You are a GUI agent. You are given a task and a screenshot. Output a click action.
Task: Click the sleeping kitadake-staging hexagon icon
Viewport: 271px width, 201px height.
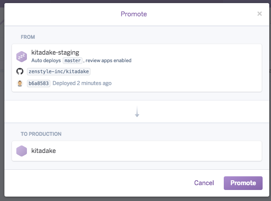click(x=22, y=56)
